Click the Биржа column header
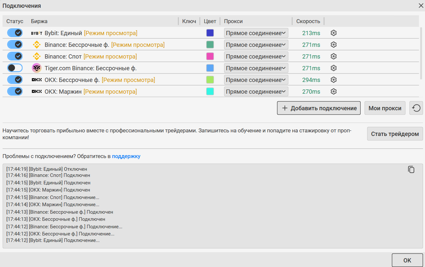The height and width of the screenshot is (267, 425). [x=39, y=21]
